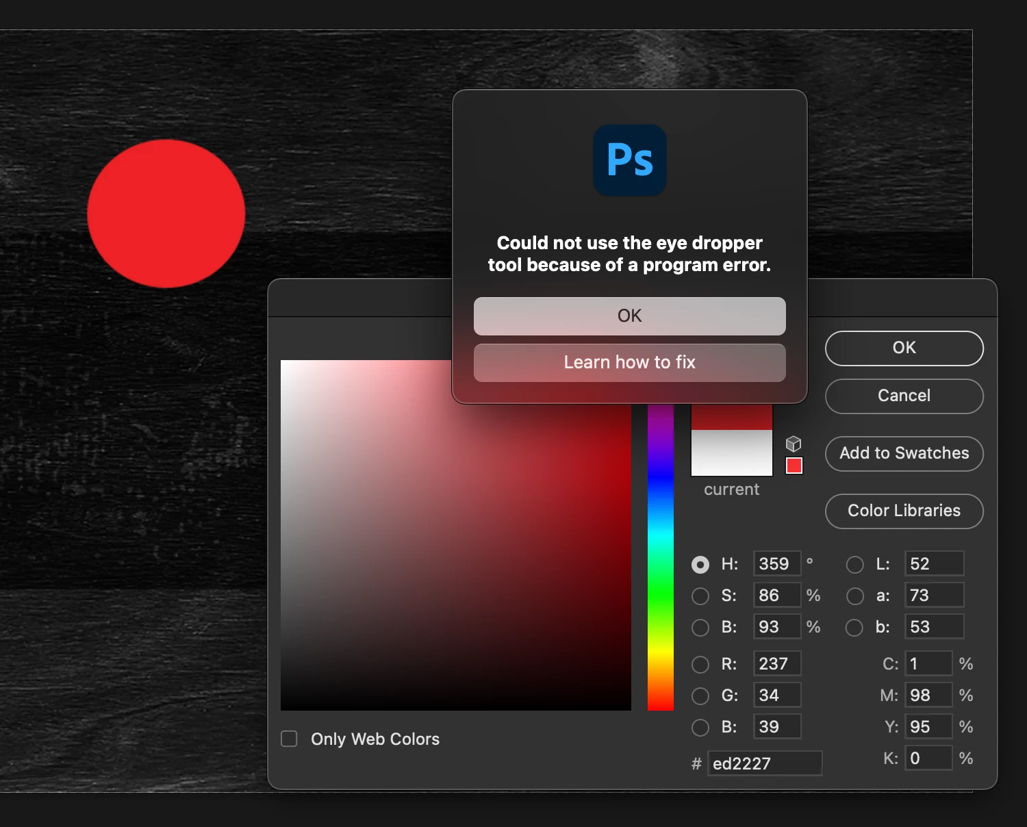1027x827 pixels.
Task: Click the S field showing 86
Action: click(777, 596)
